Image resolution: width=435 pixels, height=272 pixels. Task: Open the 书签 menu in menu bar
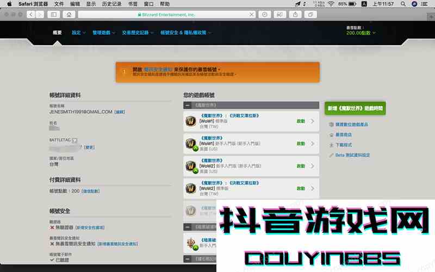[133, 4]
